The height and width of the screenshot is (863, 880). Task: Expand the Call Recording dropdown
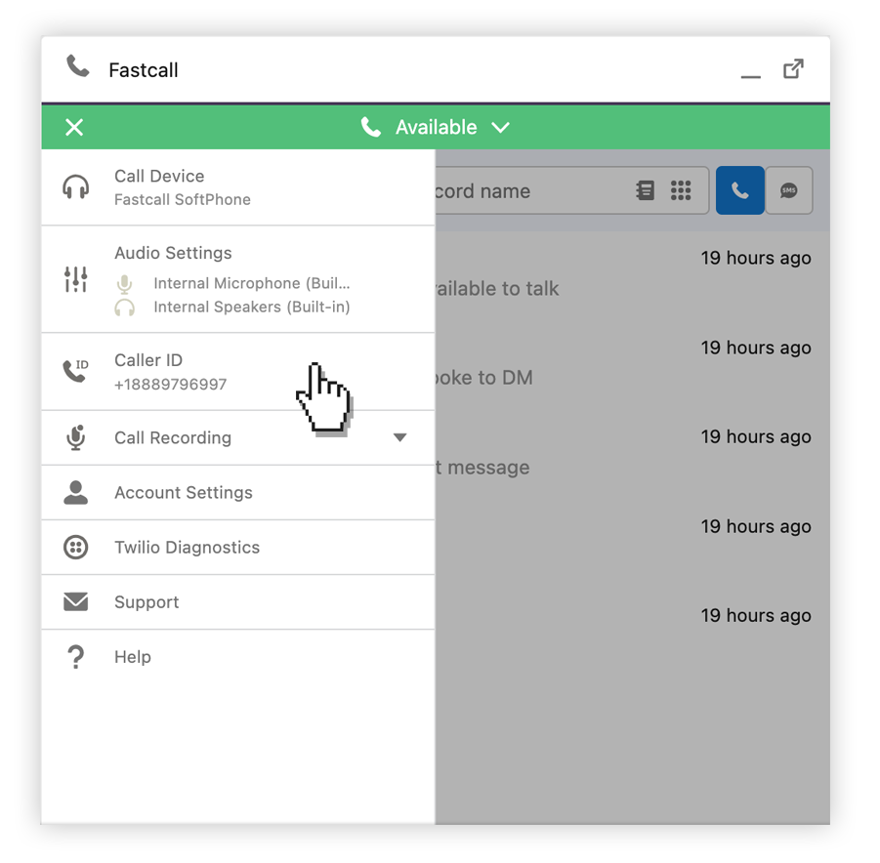(400, 437)
